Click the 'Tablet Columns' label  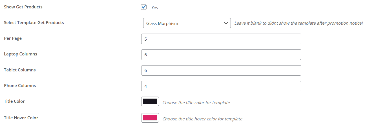[x=20, y=70]
